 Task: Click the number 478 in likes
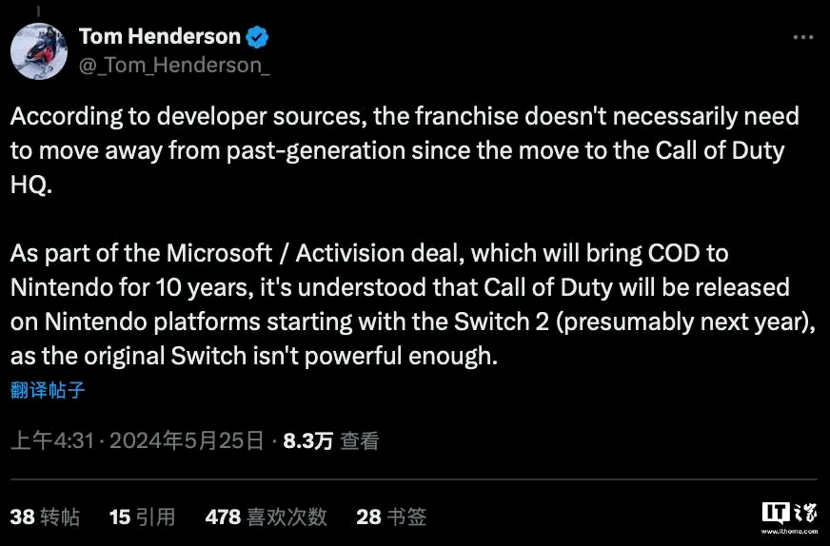223,517
